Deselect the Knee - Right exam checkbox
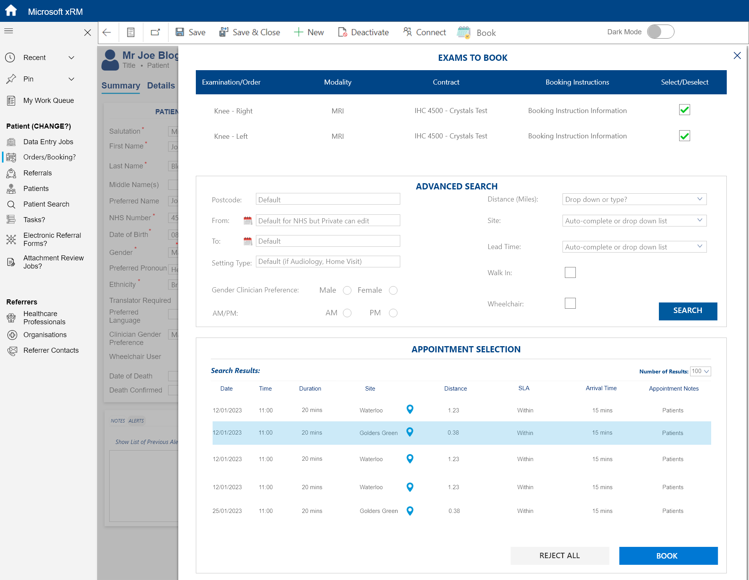The image size is (749, 580). pyautogui.click(x=684, y=110)
